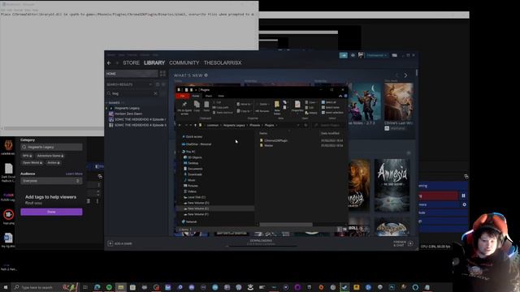Click Hogwarts Legacy in Explorer address path
The image size is (520, 292).
[x=234, y=126]
